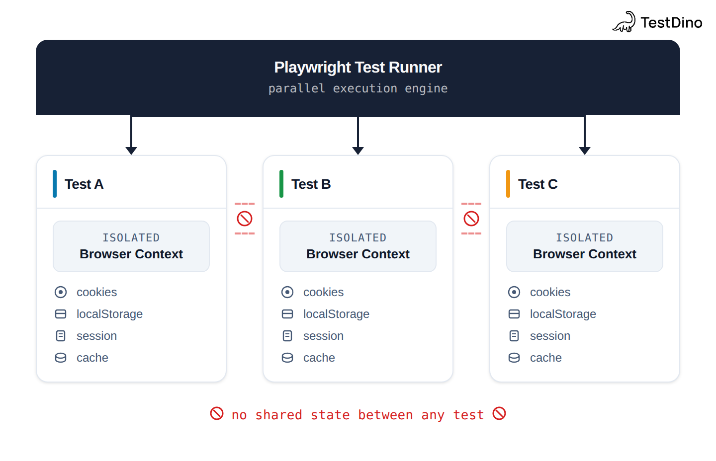716x461 pixels.
Task: Click the Playwright Test Runner banner
Action: (x=358, y=77)
